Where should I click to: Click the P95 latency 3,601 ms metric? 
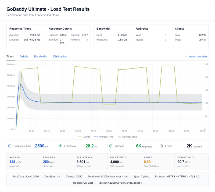pos(83,162)
